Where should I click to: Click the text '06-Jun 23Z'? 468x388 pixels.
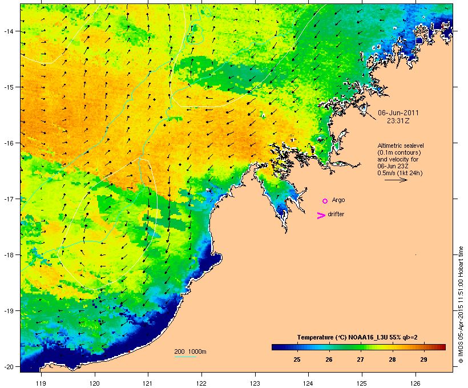(x=393, y=166)
